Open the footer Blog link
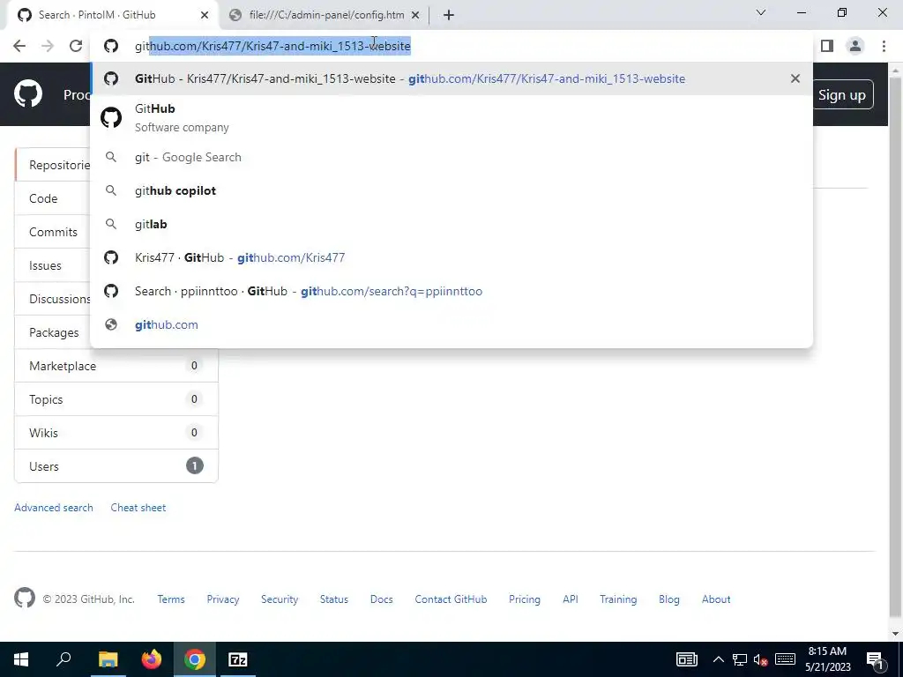This screenshot has height=677, width=903. [668, 599]
